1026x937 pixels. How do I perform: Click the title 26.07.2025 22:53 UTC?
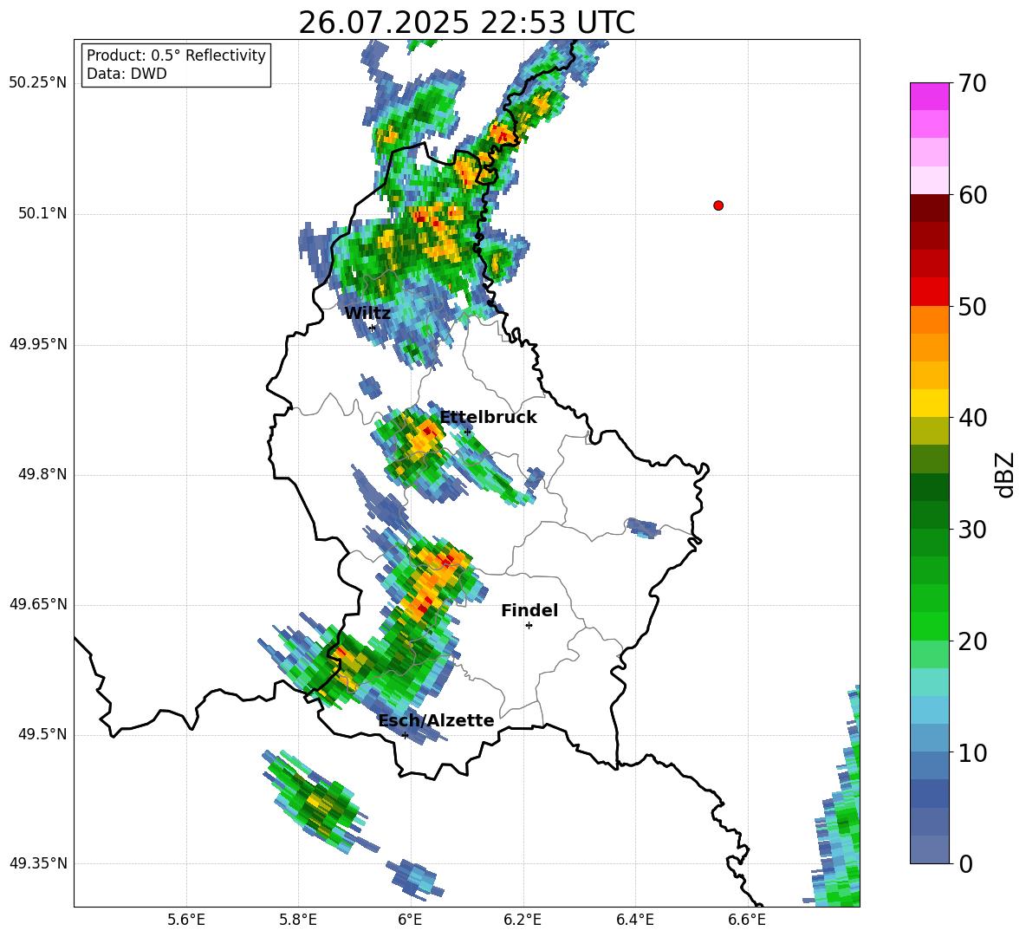(x=466, y=23)
